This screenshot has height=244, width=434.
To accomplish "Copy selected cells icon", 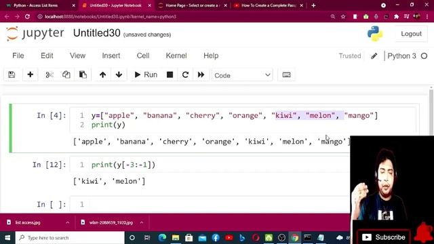I will point(66,75).
